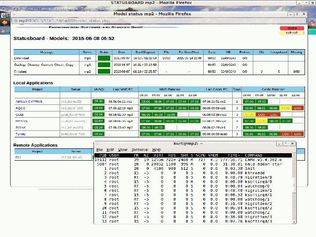
Task: Open Help menu in STATUSBOARD Firefox window
Action: pyautogui.click(x=99, y=9)
